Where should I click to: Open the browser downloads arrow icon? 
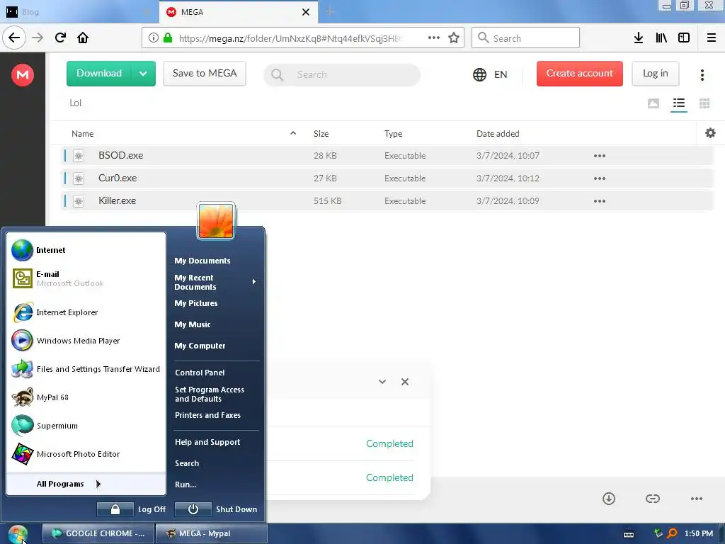[x=638, y=38]
